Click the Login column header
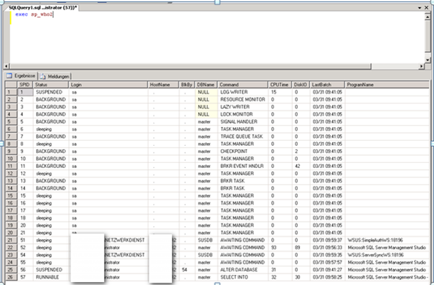434x285 pixels. pos(108,85)
